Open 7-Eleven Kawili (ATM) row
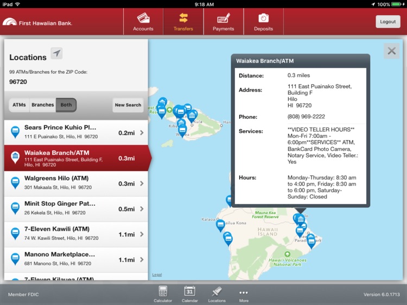The width and height of the screenshot is (407, 305). [x=76, y=234]
